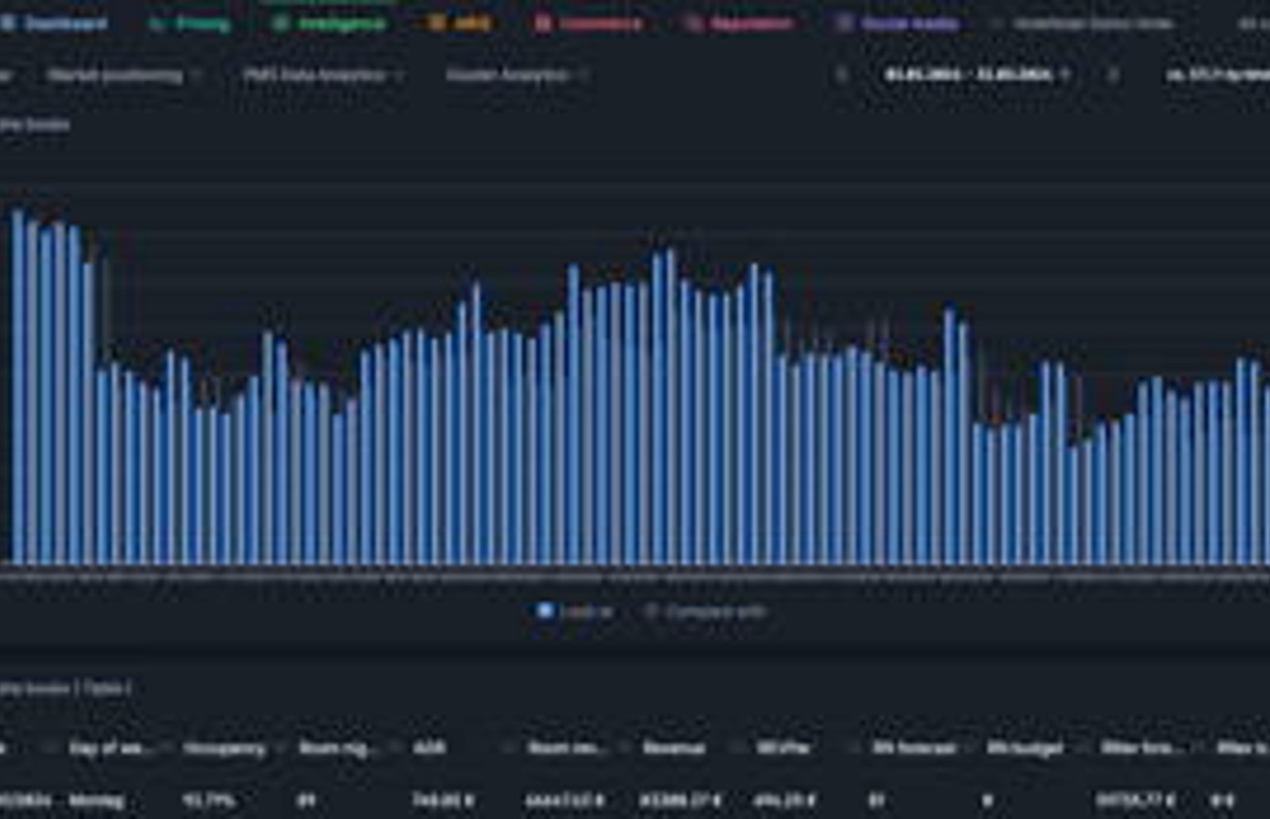Click the icon right of the date range
Image resolution: width=1270 pixels, height=819 pixels.
pyautogui.click(x=1114, y=75)
